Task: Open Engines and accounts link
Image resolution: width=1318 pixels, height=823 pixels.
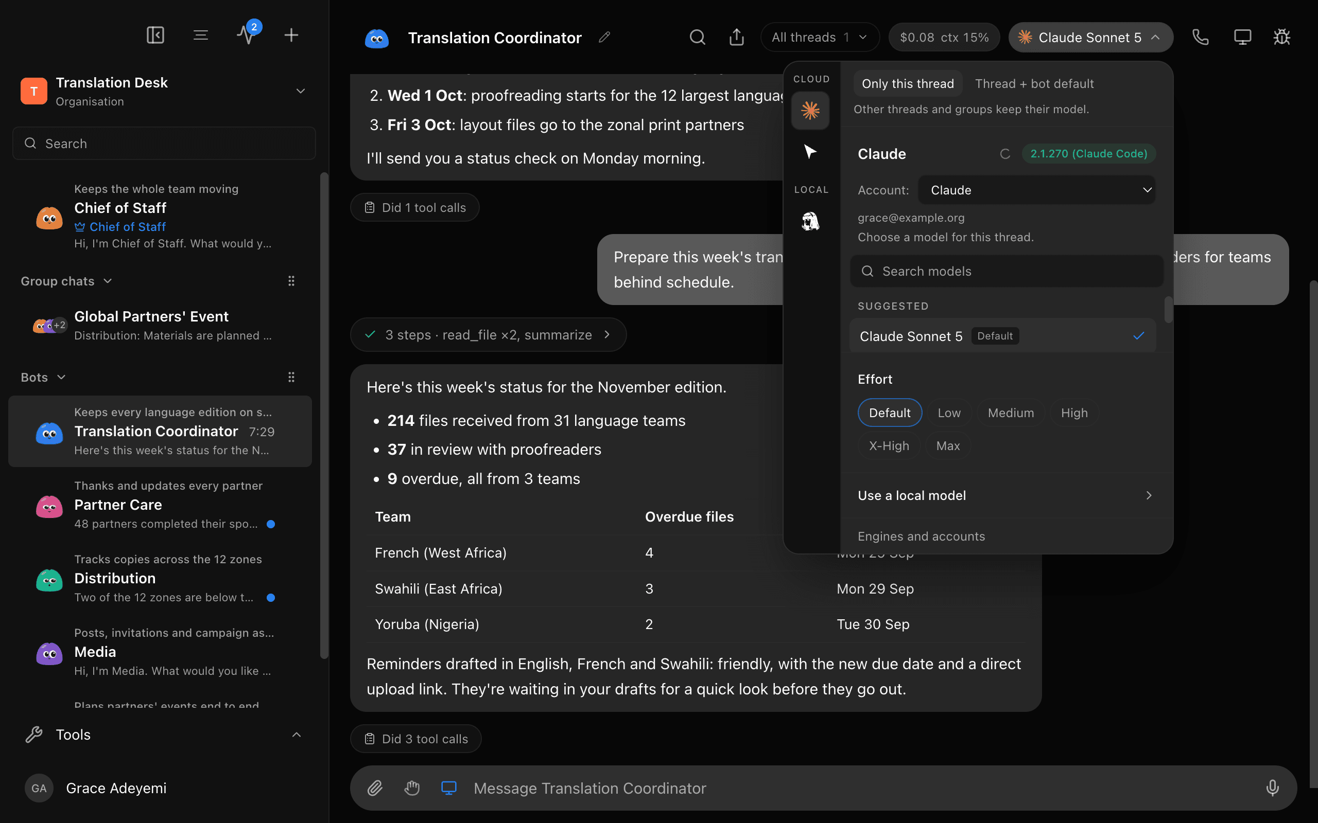Action: click(x=921, y=536)
